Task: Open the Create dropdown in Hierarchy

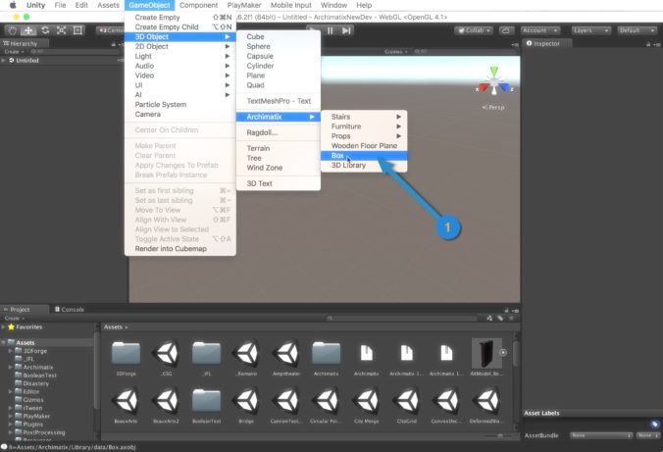Action: tap(14, 52)
